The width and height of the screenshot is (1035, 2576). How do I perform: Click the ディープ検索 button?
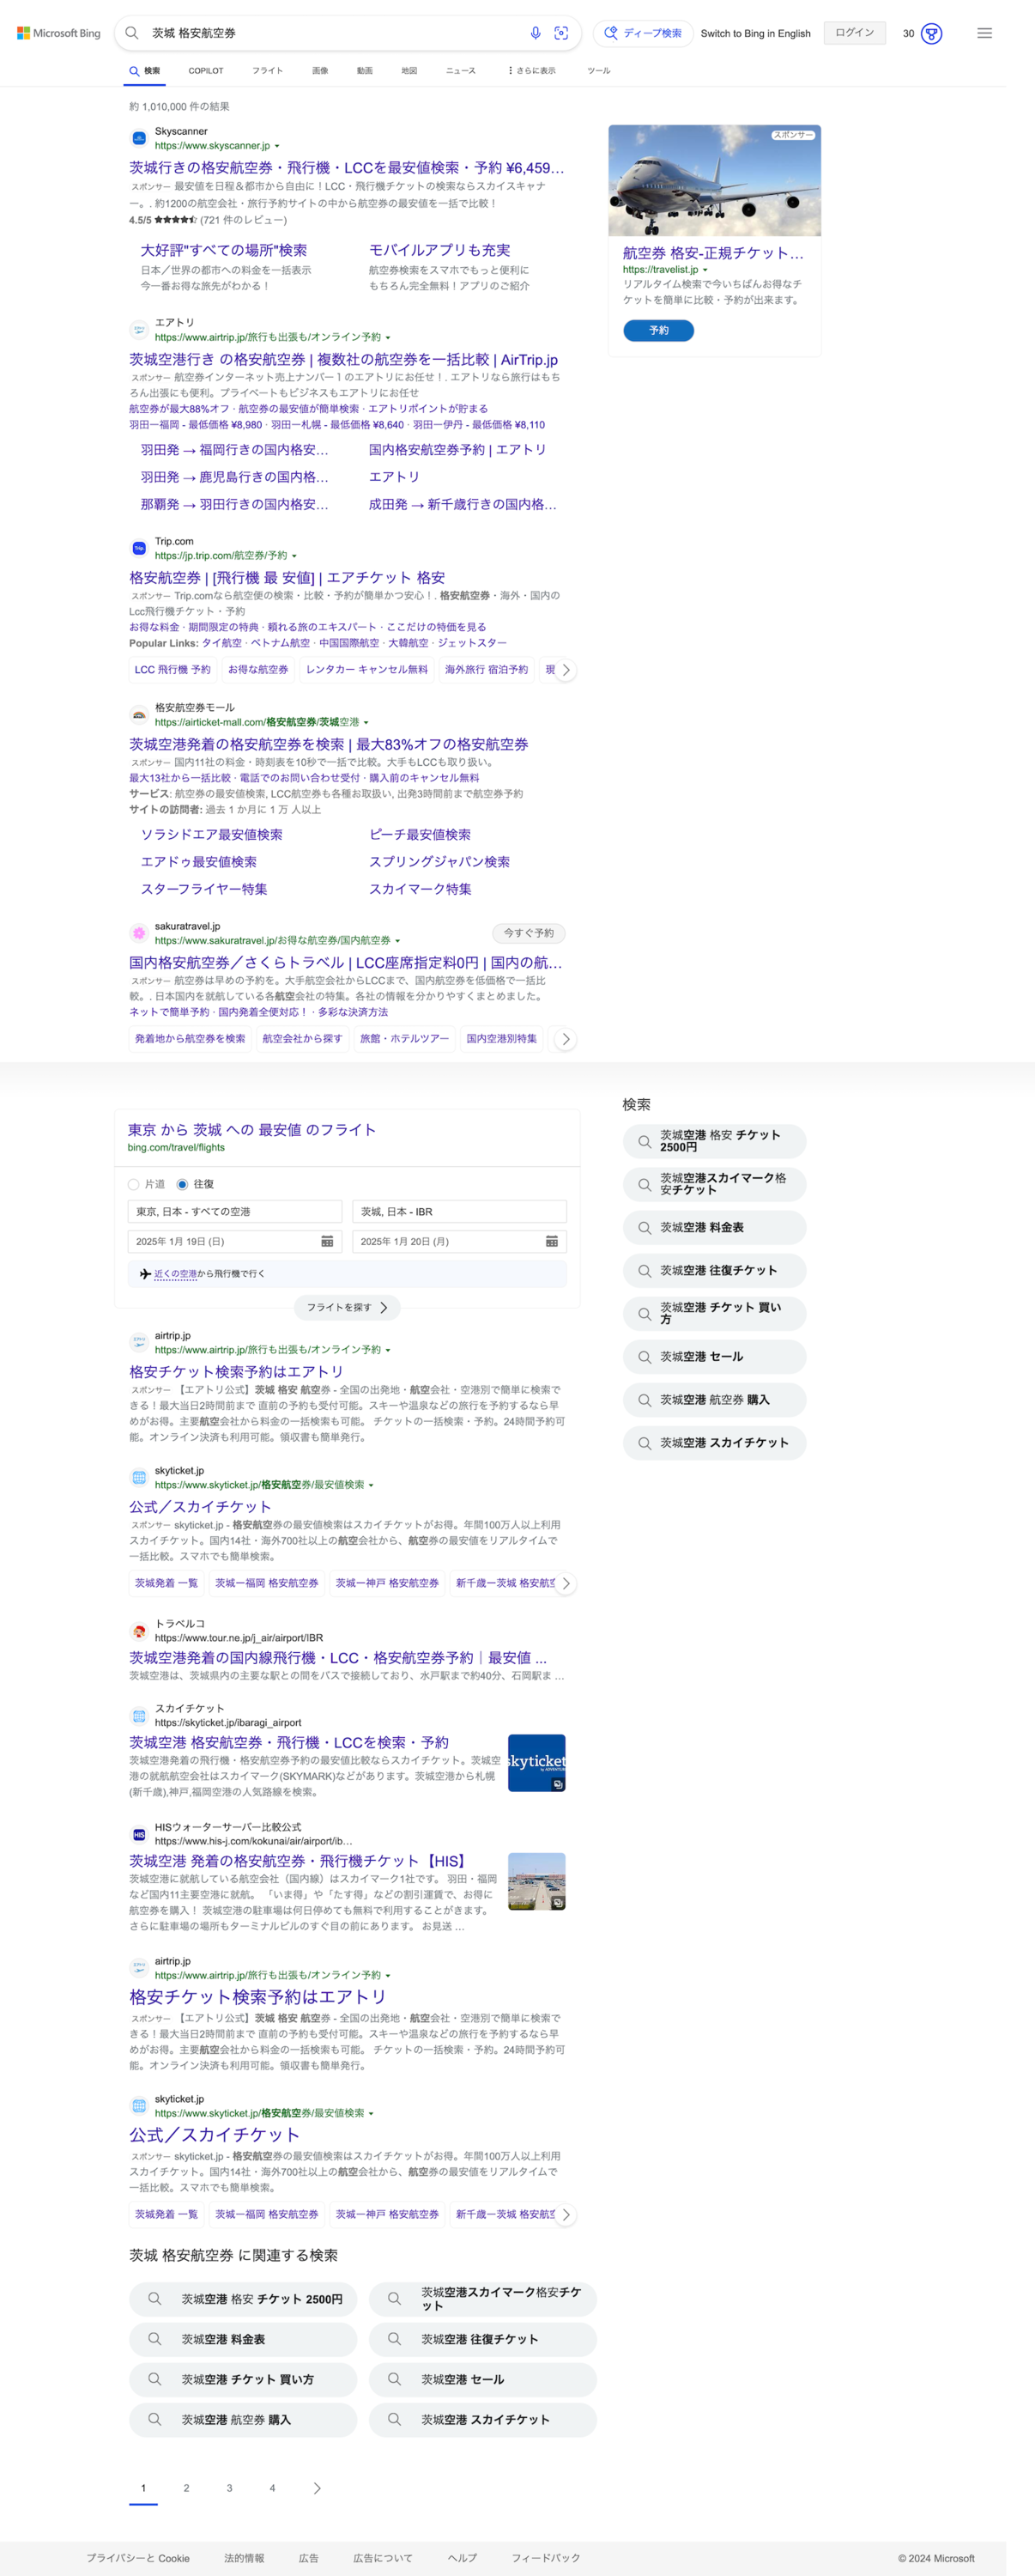[643, 33]
